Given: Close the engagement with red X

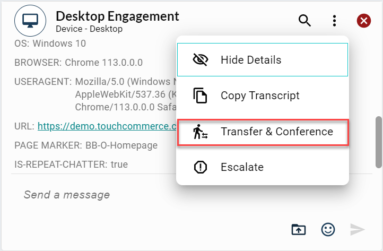Looking at the screenshot, I should (x=363, y=21).
